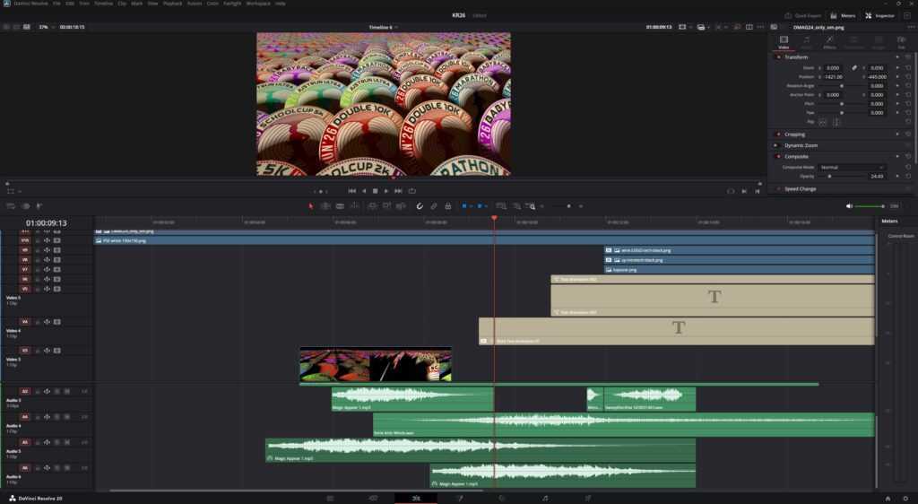Click the Play button in transport controls
Screen dimensions: 918x504
[x=386, y=191]
